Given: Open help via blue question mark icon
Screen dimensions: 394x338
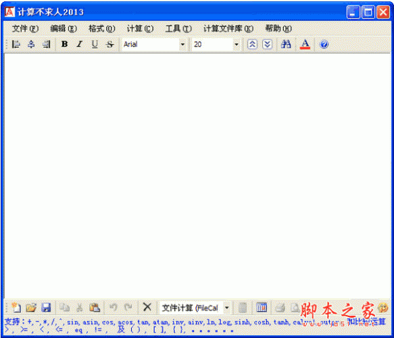Looking at the screenshot, I should 324,45.
